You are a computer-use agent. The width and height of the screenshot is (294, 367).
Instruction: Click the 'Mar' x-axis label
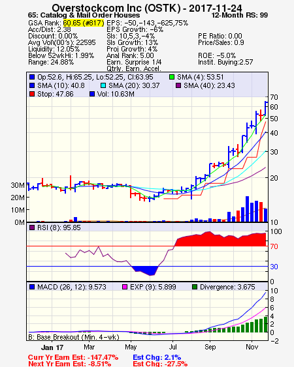pos(89,347)
